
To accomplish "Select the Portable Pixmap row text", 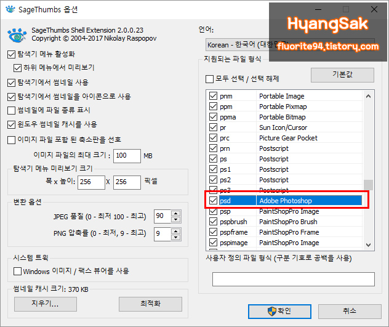I will tap(283, 107).
